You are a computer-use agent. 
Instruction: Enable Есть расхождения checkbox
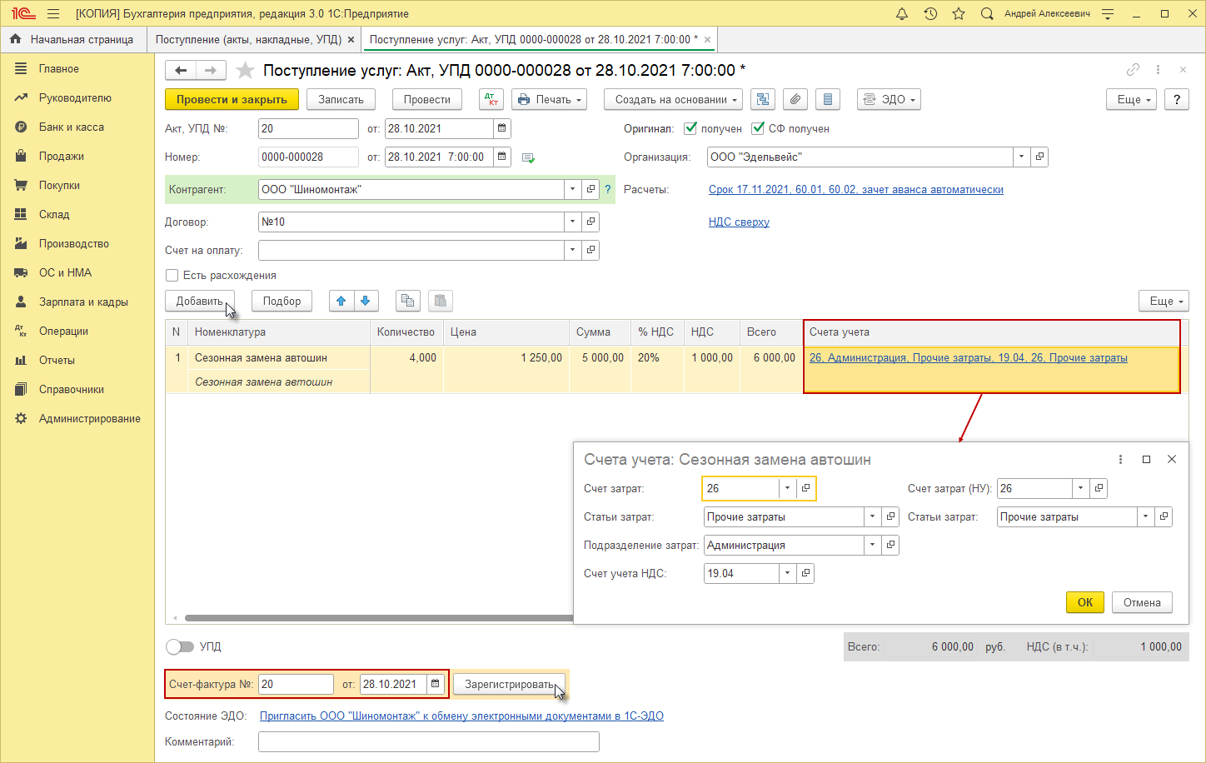point(172,275)
